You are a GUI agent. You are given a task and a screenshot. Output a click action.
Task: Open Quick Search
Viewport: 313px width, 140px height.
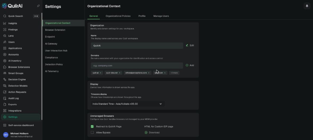click(21, 16)
